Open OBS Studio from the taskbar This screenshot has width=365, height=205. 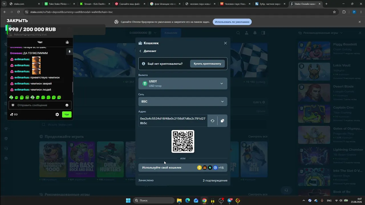[x=221, y=200]
